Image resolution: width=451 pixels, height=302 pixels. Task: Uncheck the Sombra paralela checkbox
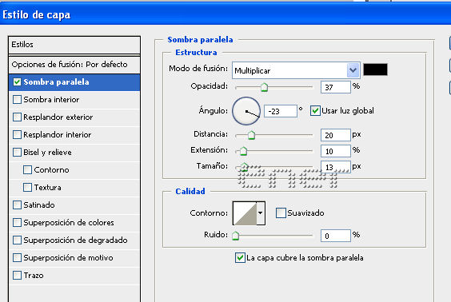(17, 82)
